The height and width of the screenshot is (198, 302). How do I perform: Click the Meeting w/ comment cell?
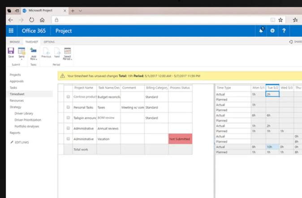pyautogui.click(x=133, y=107)
